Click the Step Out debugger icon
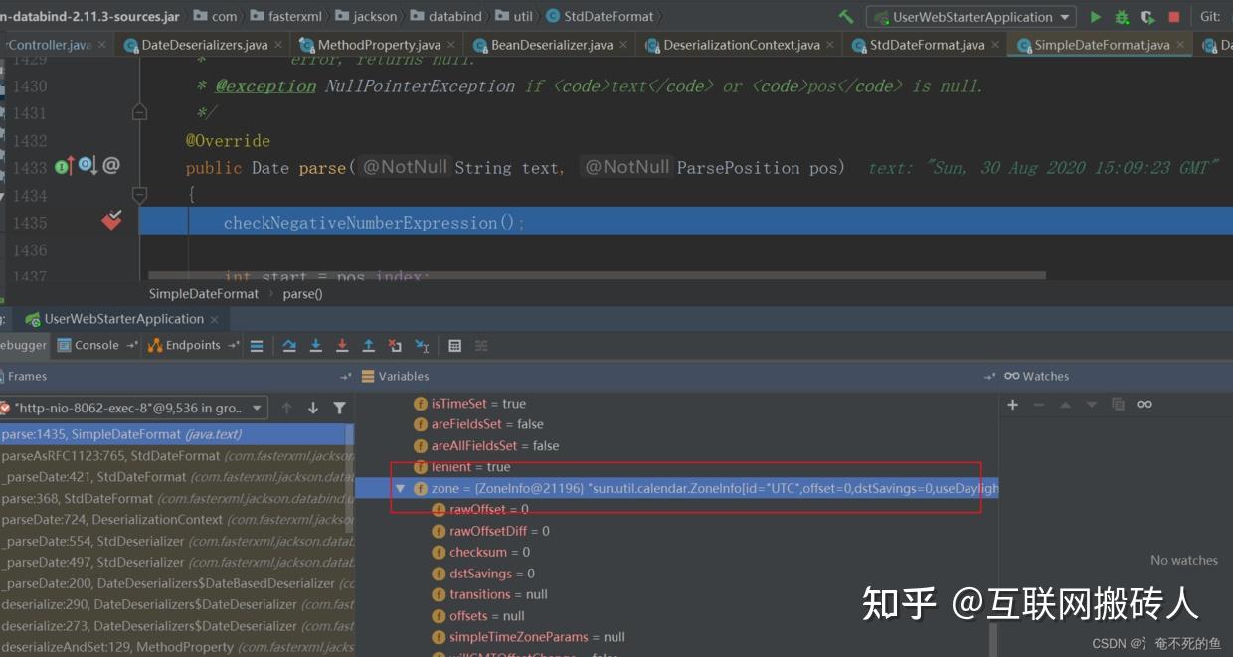Screen dimensions: 1233x657 point(369,345)
